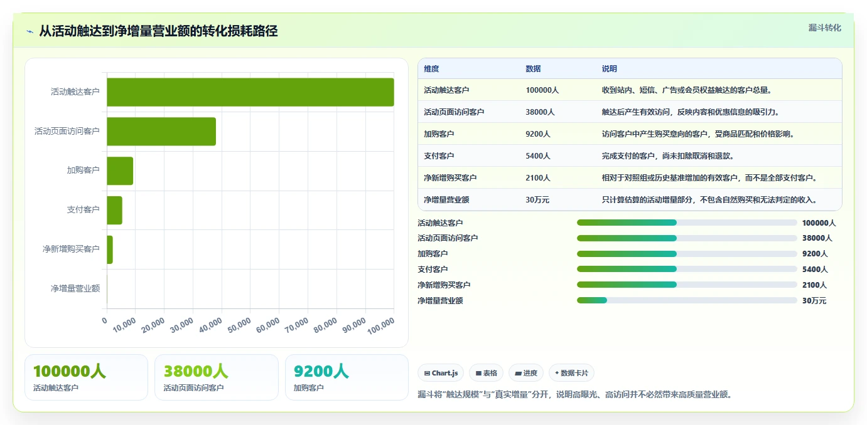The image size is (867, 425).
Task: Click the 支付客户 bar in chart
Action: click(x=114, y=210)
